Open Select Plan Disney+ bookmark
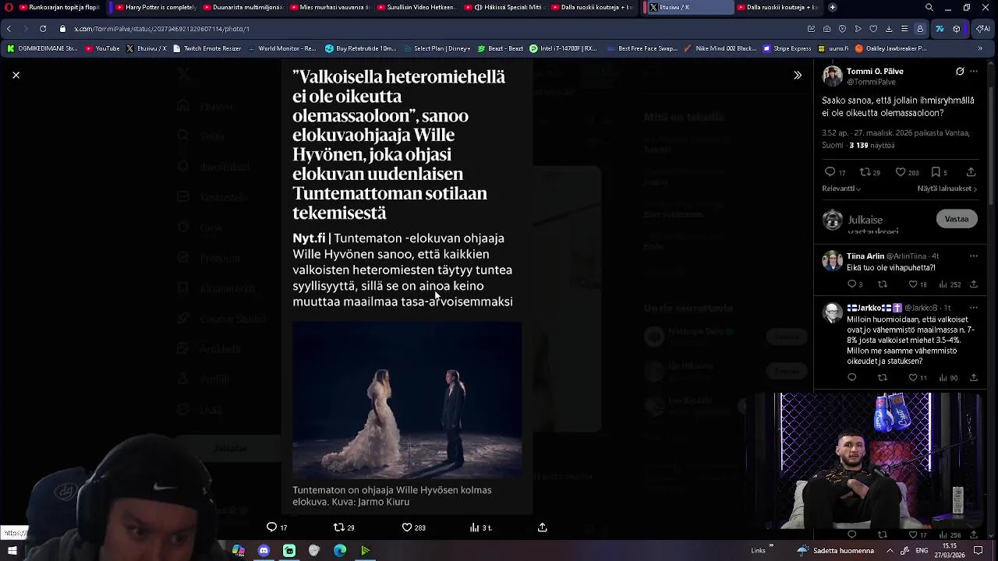This screenshot has width=998, height=561. click(437, 48)
